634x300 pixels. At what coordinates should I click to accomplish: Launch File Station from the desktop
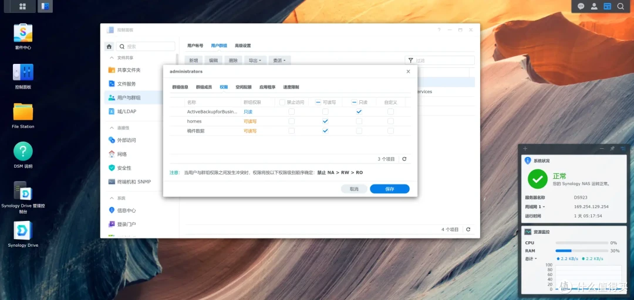pos(23,112)
